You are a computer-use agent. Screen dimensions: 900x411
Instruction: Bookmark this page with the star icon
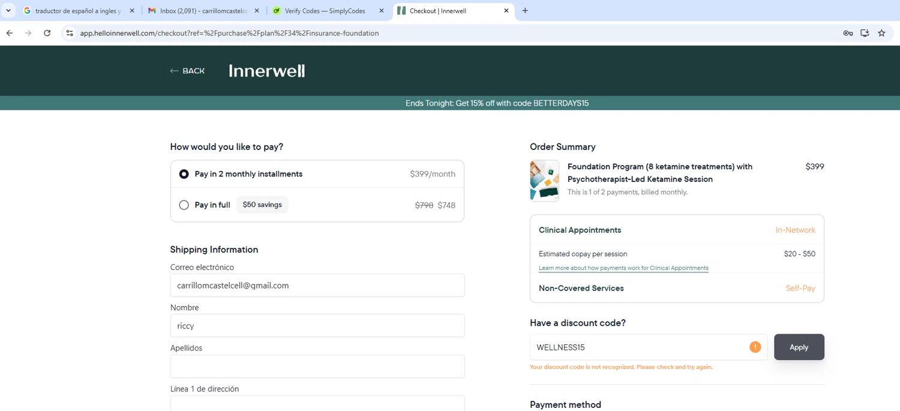881,33
